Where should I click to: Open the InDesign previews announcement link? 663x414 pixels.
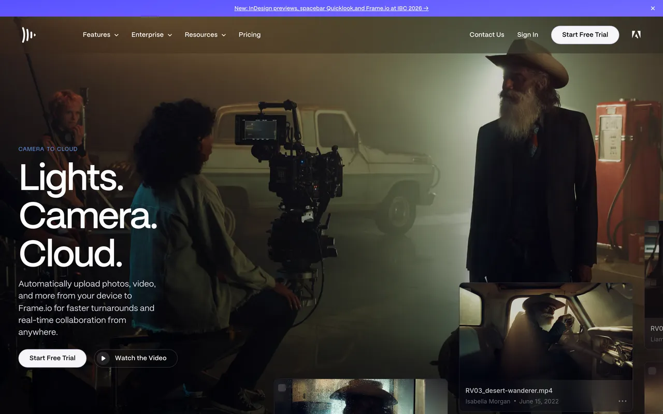point(331,8)
